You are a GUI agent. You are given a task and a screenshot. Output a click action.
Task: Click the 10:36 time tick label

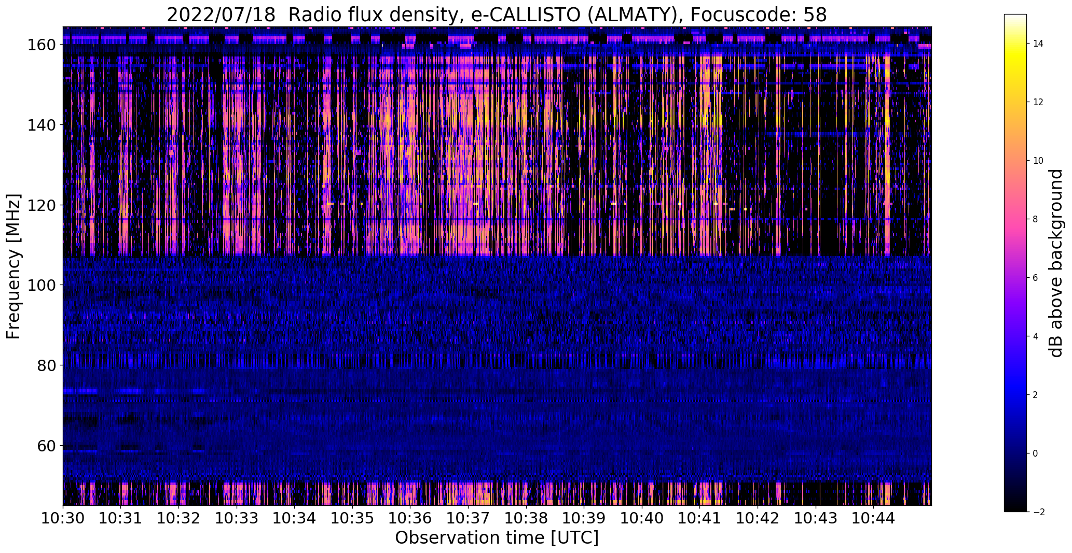(x=410, y=518)
